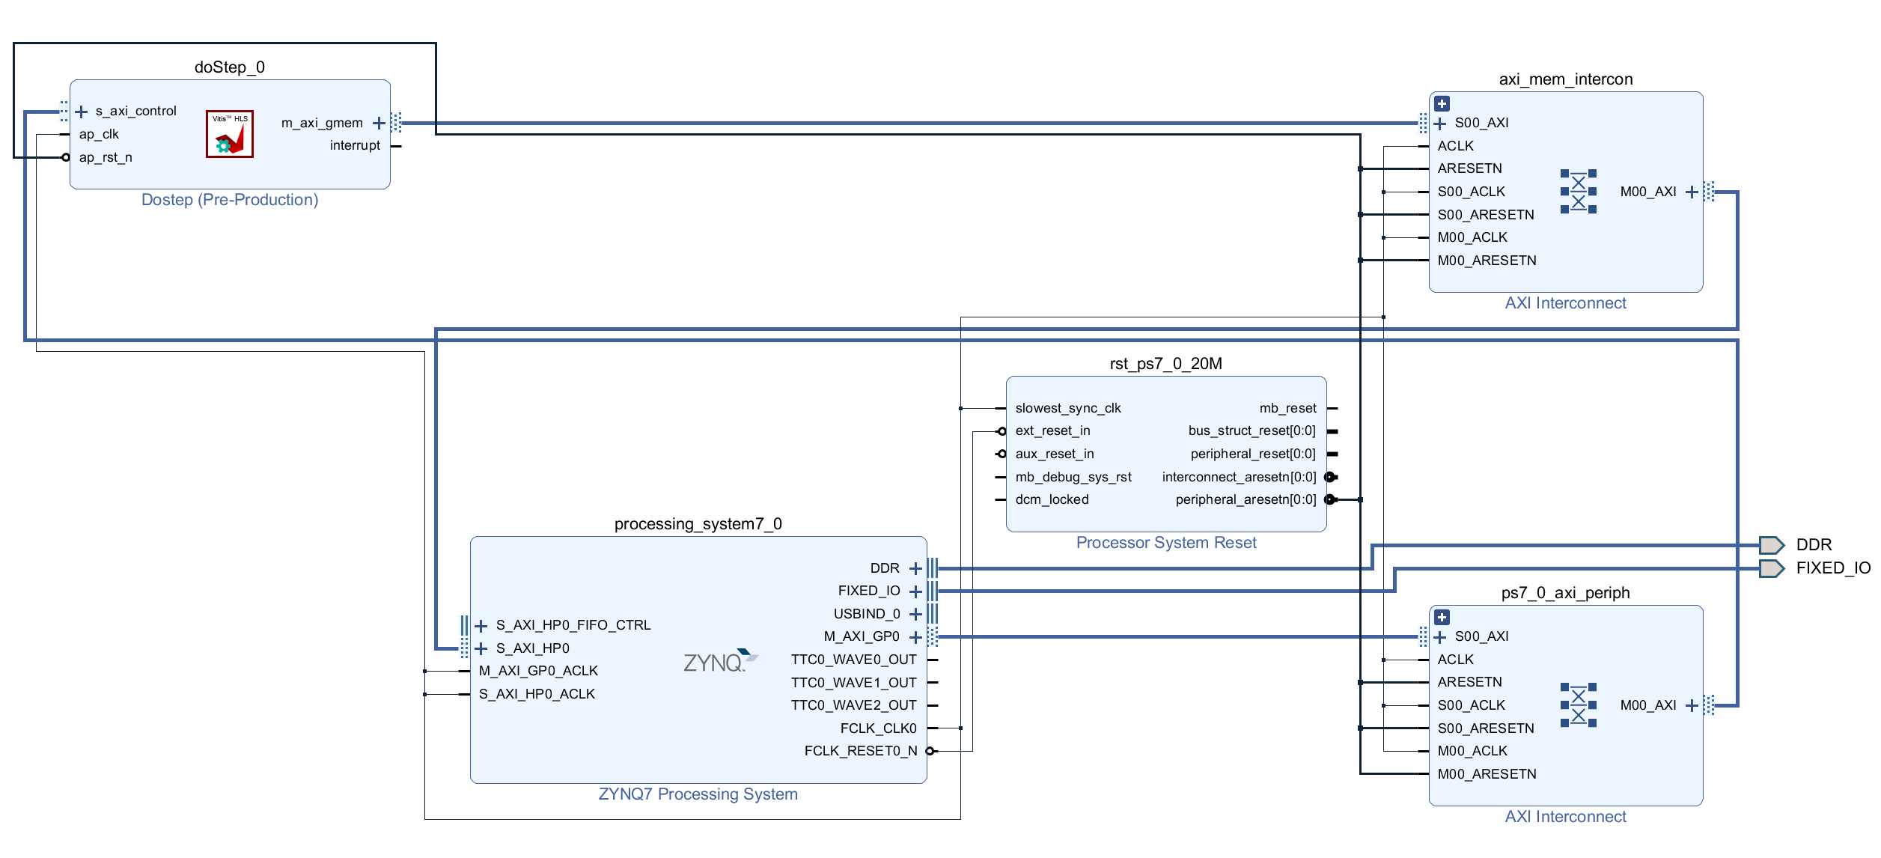Click the crossbar icon in ps7_0_axi_periph

(1578, 705)
